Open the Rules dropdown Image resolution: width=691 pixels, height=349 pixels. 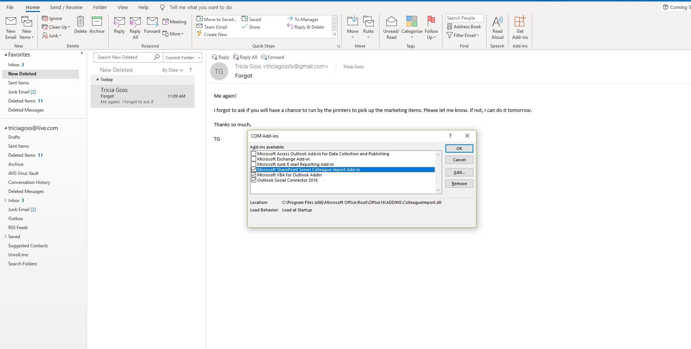(369, 28)
